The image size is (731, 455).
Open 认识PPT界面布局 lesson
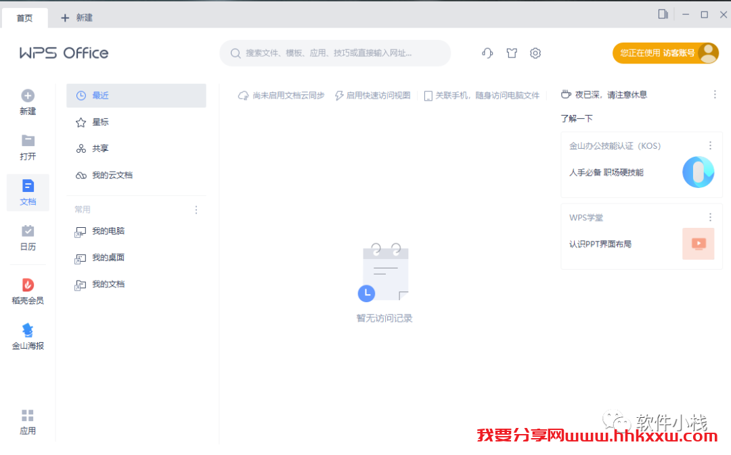(x=600, y=244)
